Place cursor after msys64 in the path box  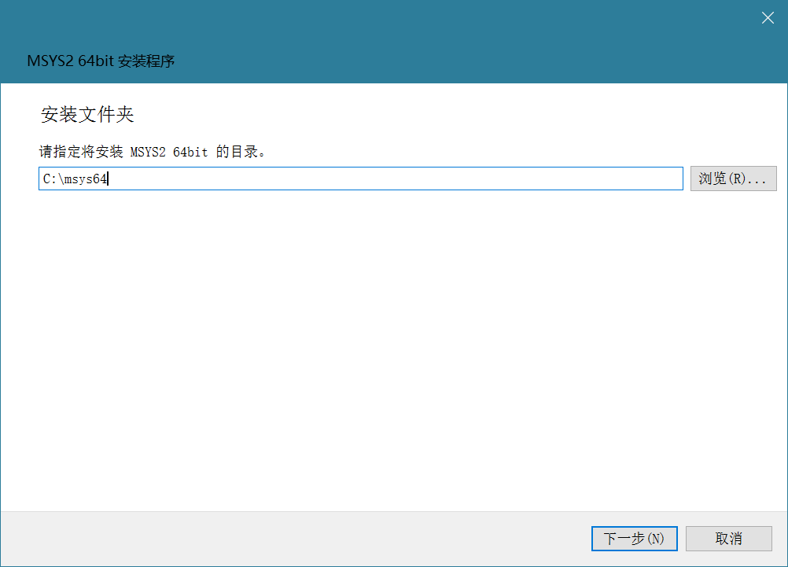click(x=108, y=179)
